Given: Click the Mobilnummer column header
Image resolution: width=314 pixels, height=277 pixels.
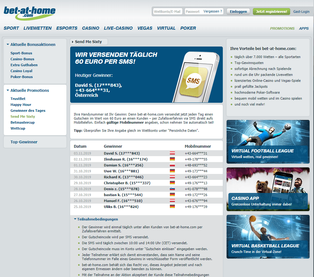Looking at the screenshot, I should [198, 146].
